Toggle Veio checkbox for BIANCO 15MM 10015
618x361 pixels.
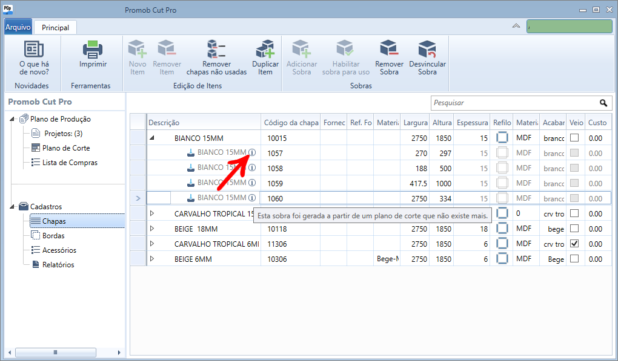tap(574, 138)
